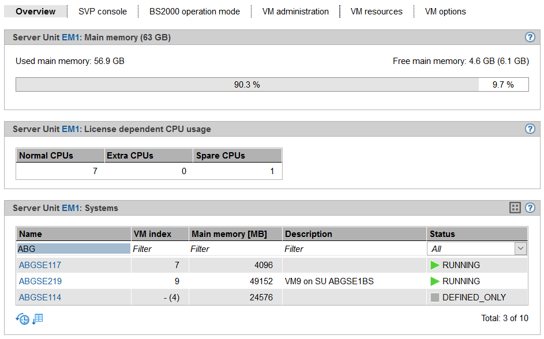
Task: Select the VM resources tab
Action: (376, 12)
